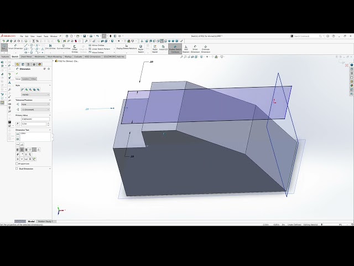Open the Tolerance type dropdown set to None
The image size is (354, 266).
[35, 104]
